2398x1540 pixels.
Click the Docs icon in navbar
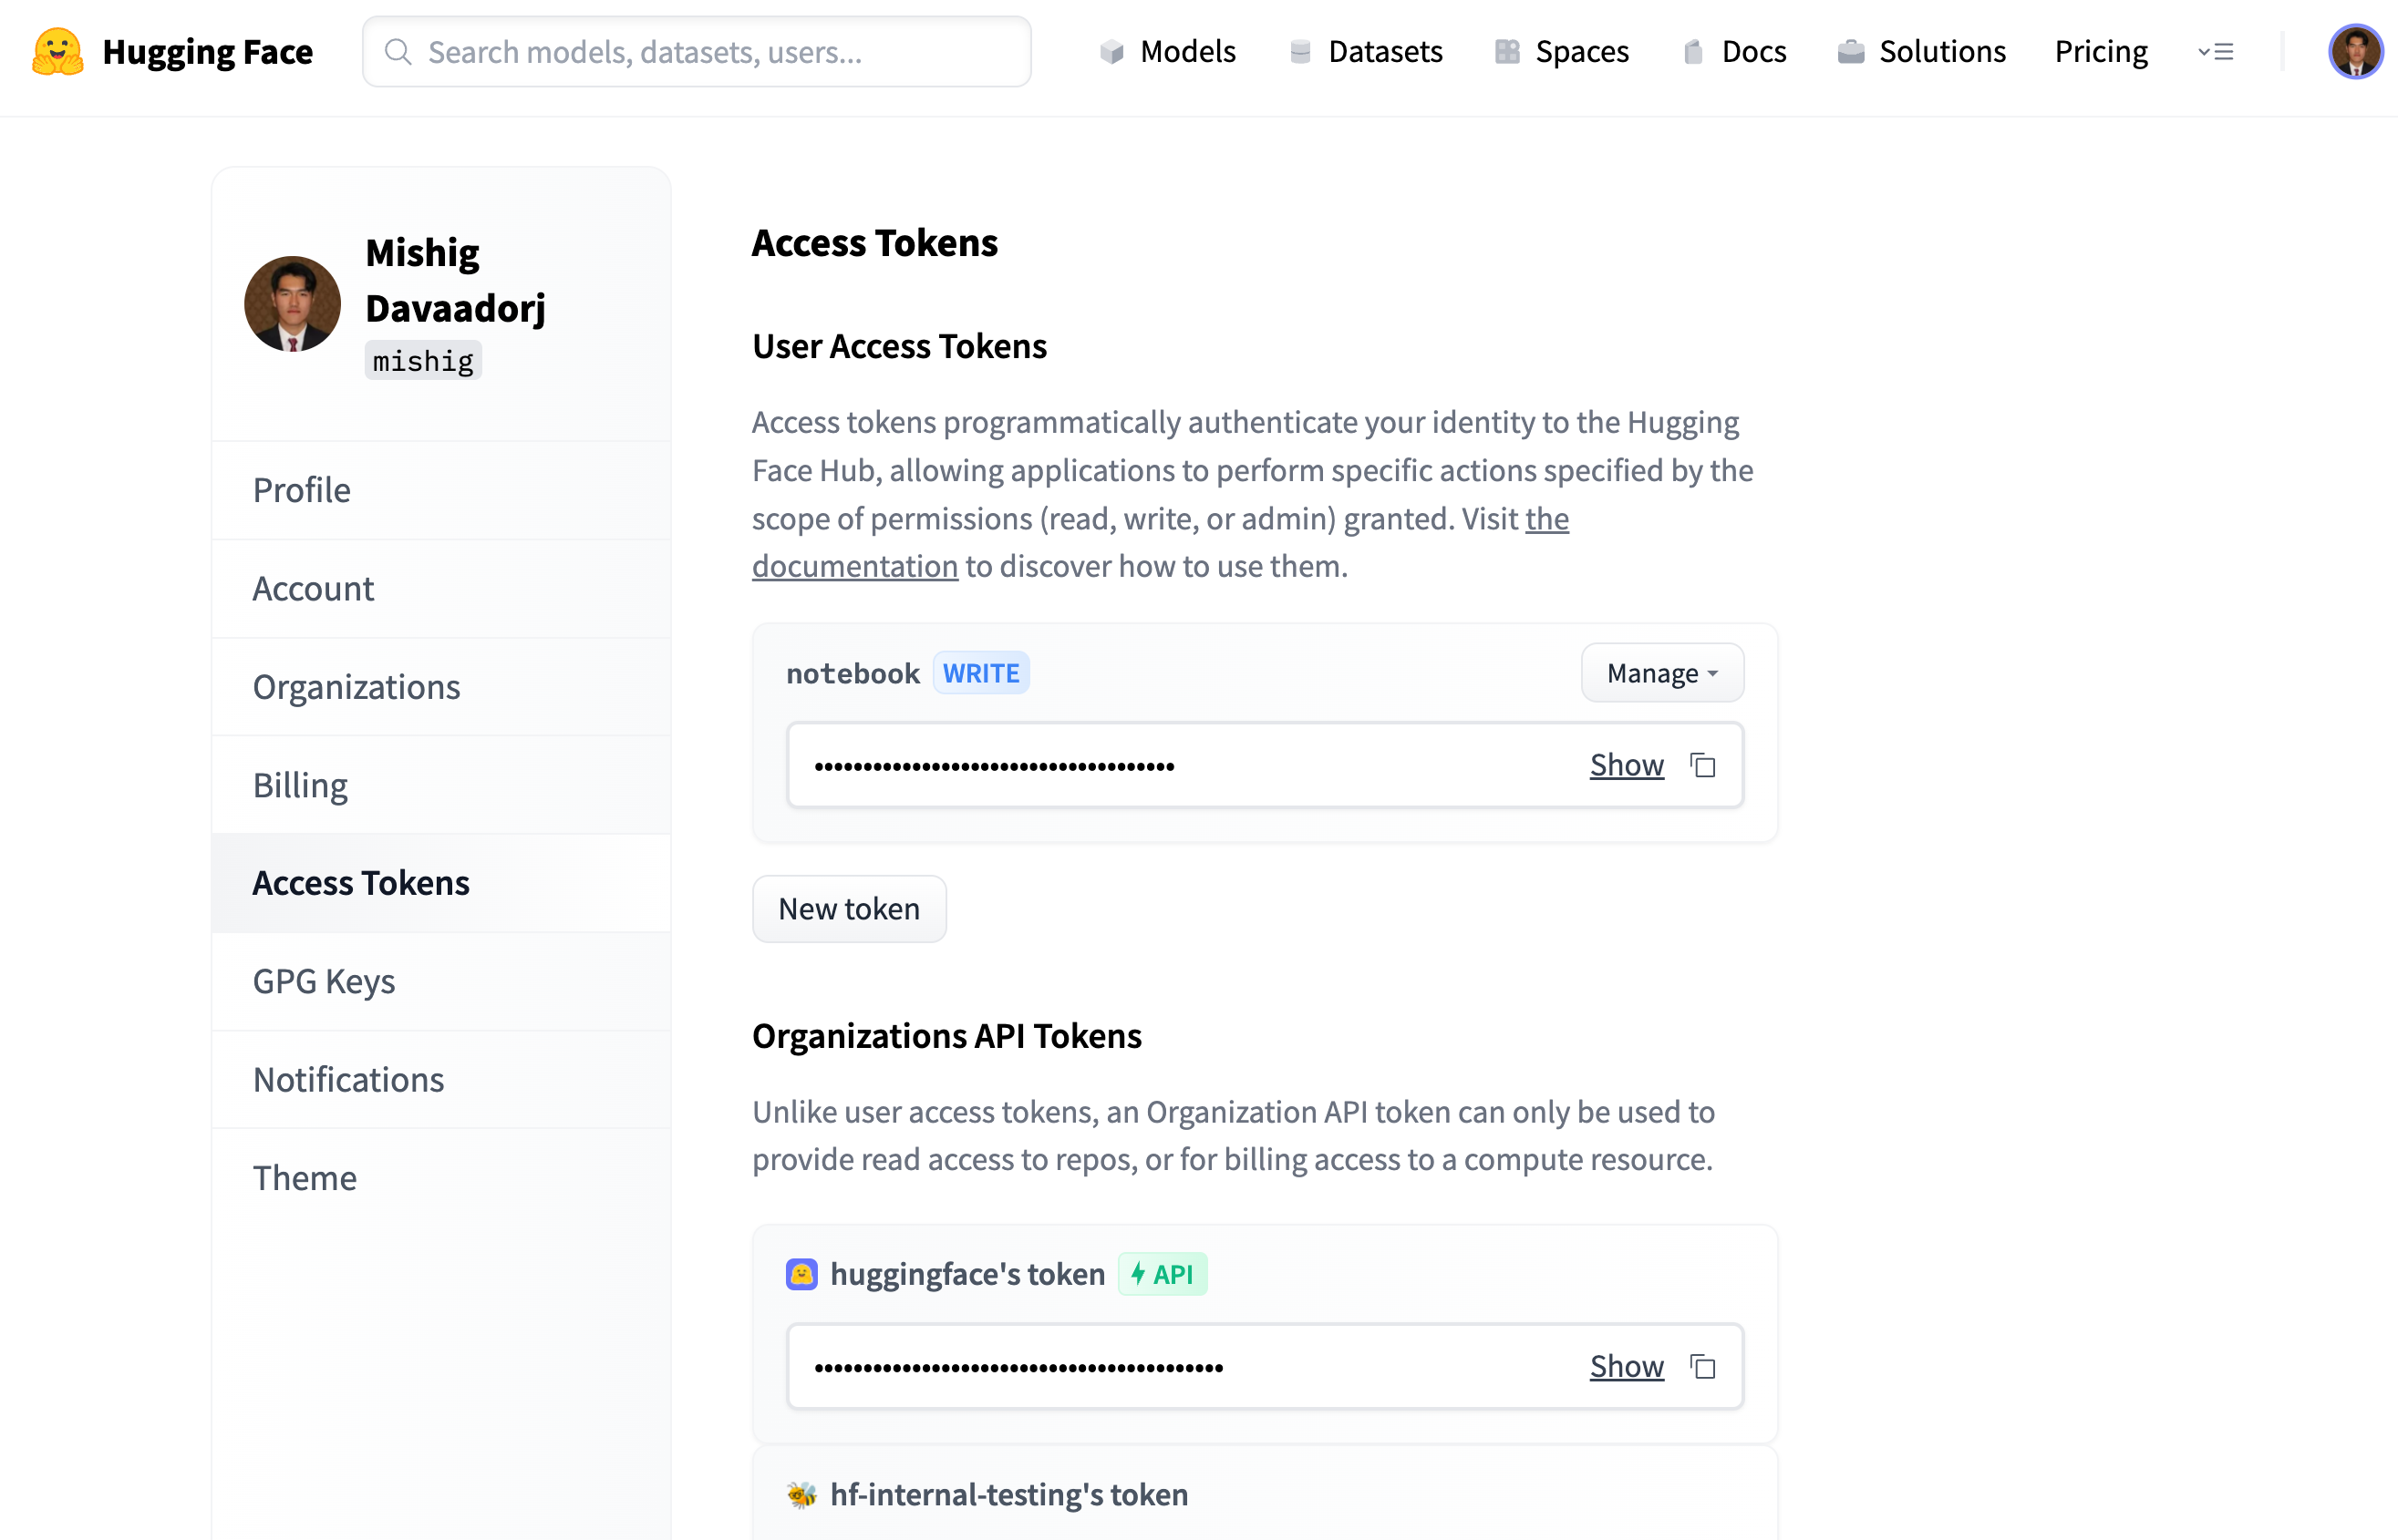pyautogui.click(x=1692, y=52)
